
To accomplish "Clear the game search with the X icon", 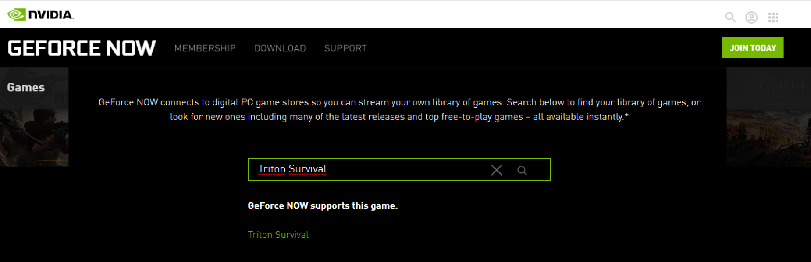I will tap(497, 170).
